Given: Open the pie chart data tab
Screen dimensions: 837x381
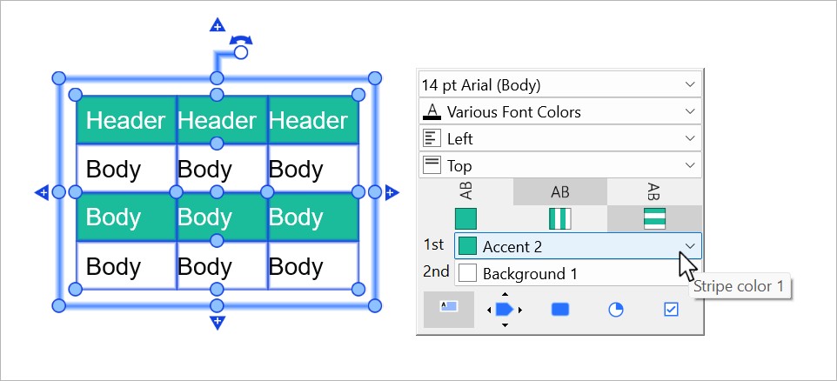Looking at the screenshot, I should coord(616,310).
